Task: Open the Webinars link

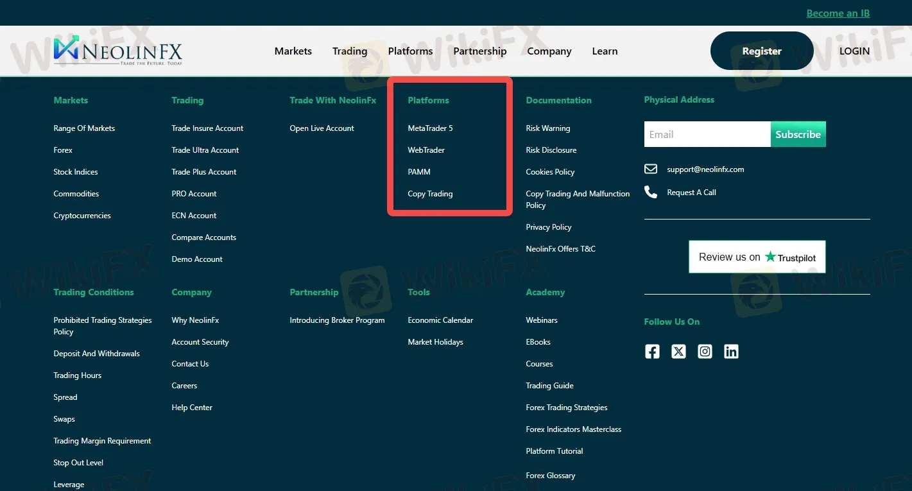Action: [x=542, y=320]
